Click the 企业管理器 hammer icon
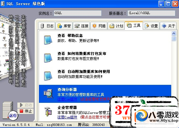179x128 pixels. [x=48, y=112]
